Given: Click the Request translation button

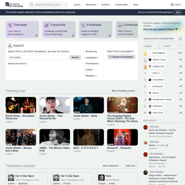Looking at the screenshot, I should [x=121, y=57].
